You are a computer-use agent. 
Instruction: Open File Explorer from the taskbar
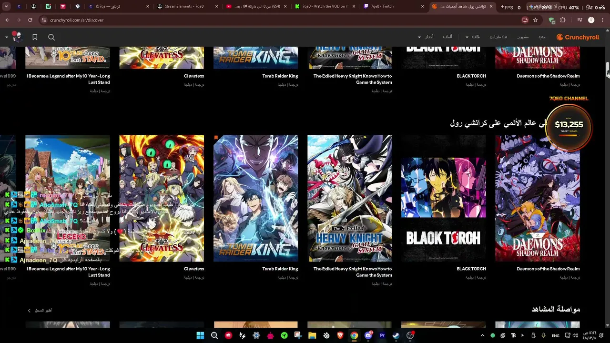tap(312, 335)
